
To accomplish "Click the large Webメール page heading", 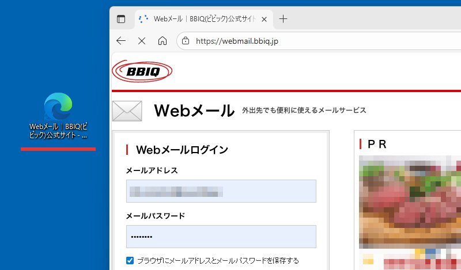I will coord(194,111).
